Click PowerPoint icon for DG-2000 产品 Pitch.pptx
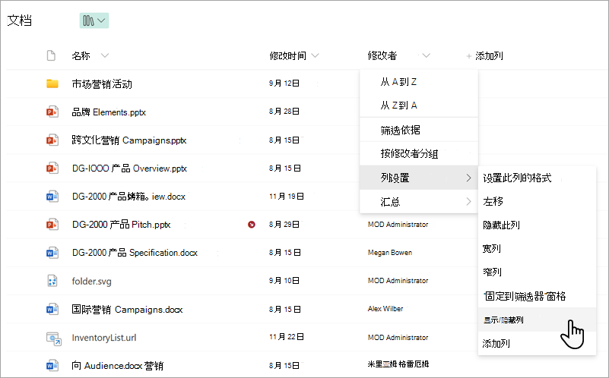This screenshot has height=378, width=609. pos(52,225)
